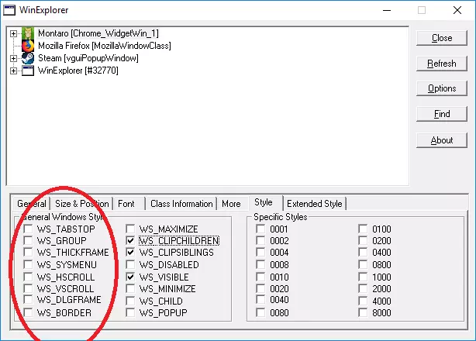Uncheck WS_CLIPSIBLINGS style
The height and width of the screenshot is (341, 476).
[130, 252]
